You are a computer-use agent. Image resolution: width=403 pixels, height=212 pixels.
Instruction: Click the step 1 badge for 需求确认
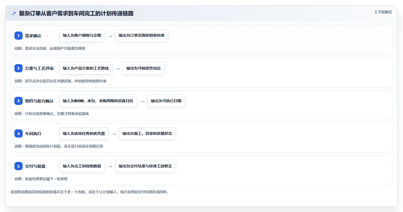click(x=19, y=36)
